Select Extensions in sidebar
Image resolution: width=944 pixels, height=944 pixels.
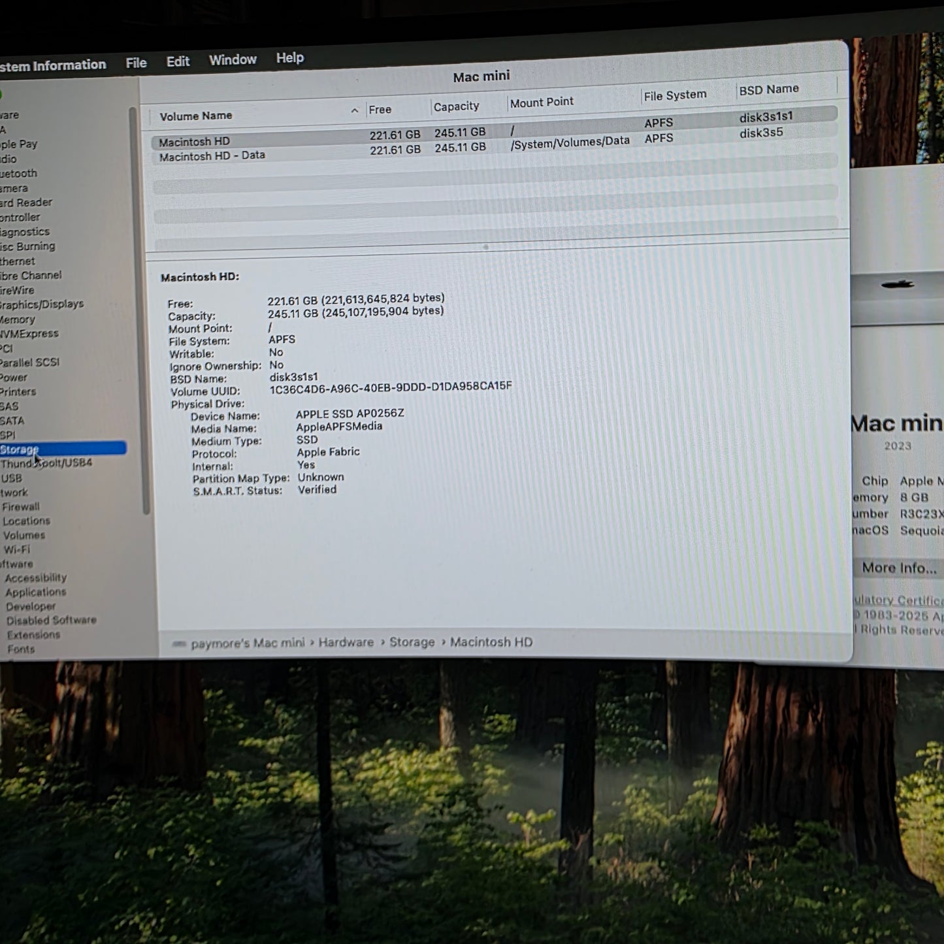(33, 634)
